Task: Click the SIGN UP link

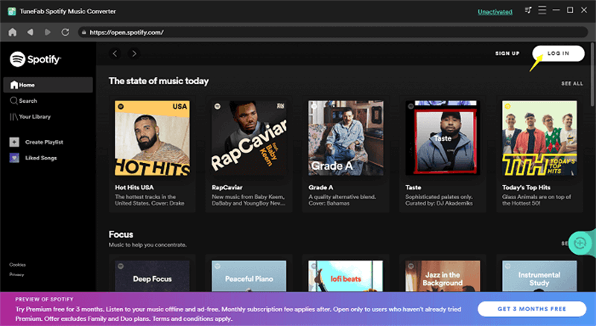Action: point(507,54)
